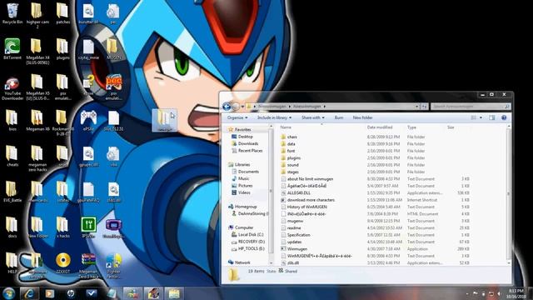Sort by Date modified column header
Image resolution: width=533 pixels, height=300 pixels.
380,127
